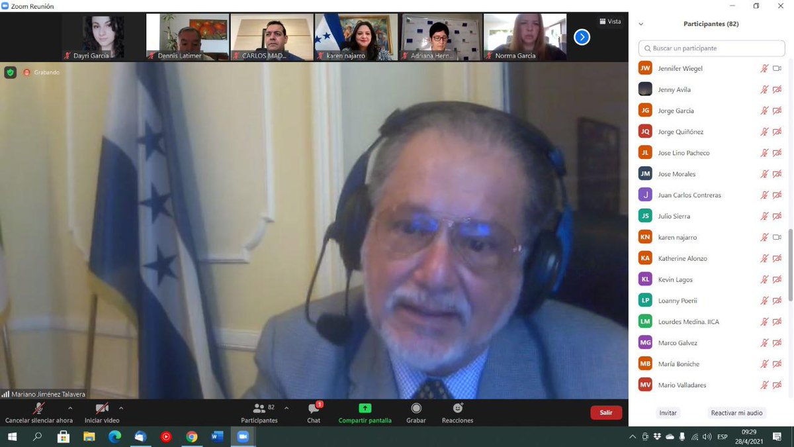Expand the Participantes options arrow

click(x=287, y=408)
